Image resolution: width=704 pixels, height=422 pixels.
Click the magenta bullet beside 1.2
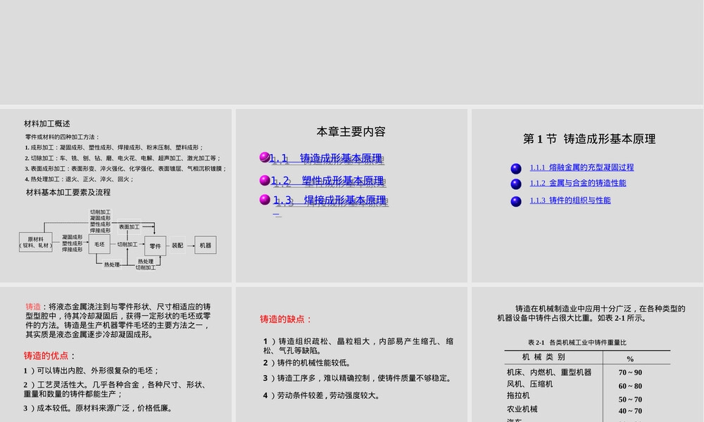[x=265, y=180]
